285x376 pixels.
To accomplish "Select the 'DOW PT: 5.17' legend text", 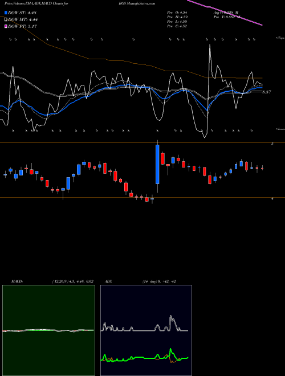I will (x=22, y=26).
